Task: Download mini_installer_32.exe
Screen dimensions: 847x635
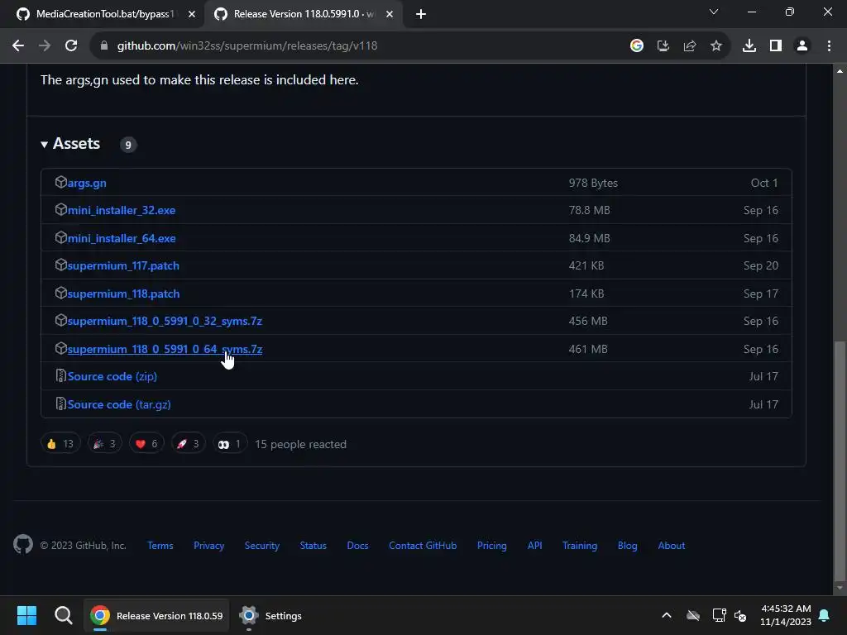Action: 122,211
